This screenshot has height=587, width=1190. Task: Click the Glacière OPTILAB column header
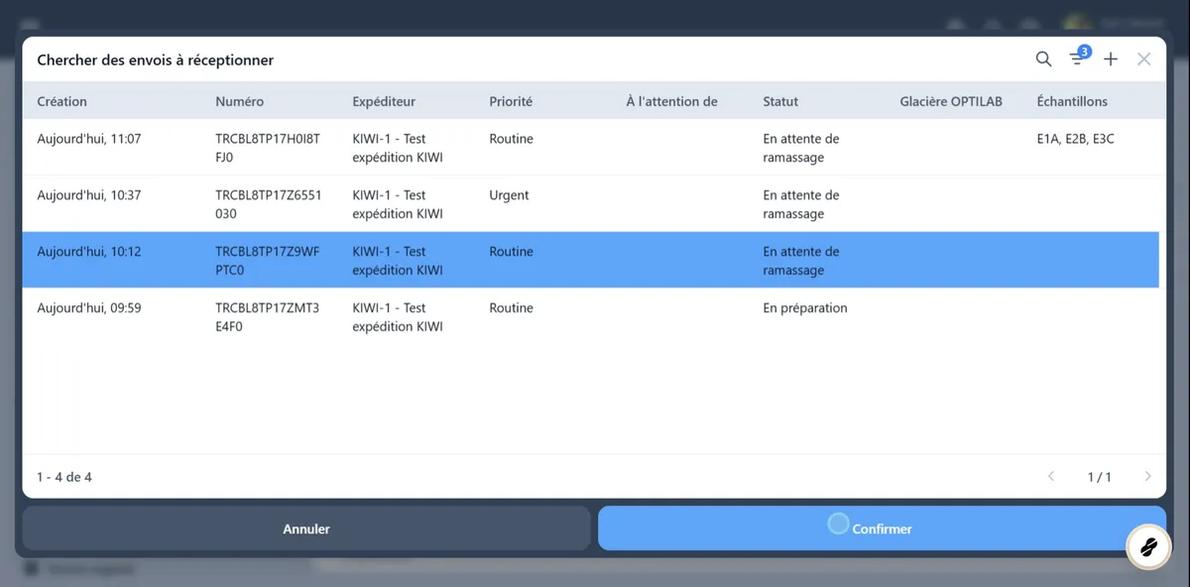[x=949, y=100]
